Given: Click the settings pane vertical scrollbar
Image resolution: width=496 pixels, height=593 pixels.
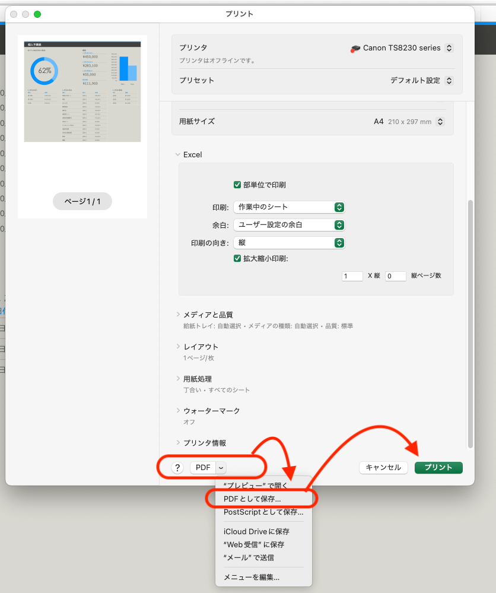Looking at the screenshot, I should 470,324.
